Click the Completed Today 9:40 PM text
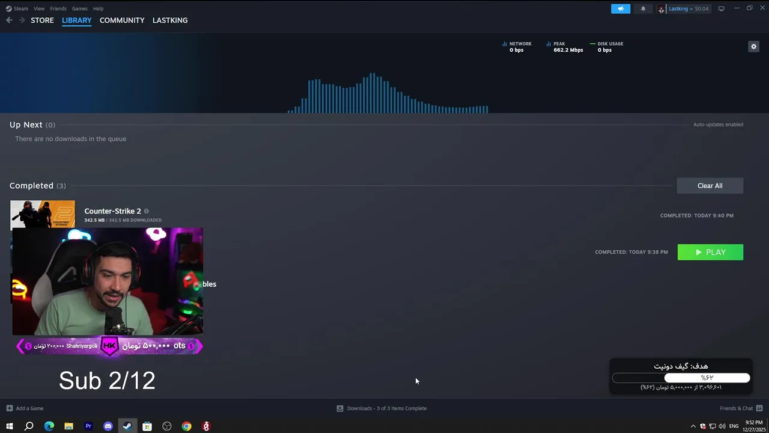The height and width of the screenshot is (433, 769). 697,215
